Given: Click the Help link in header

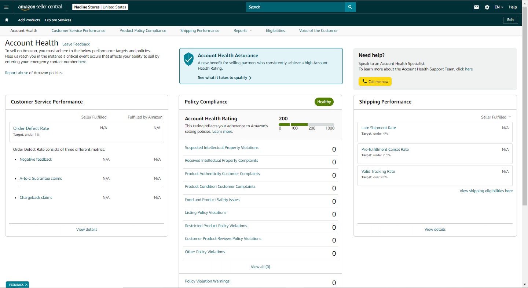Looking at the screenshot, I should click(513, 7).
